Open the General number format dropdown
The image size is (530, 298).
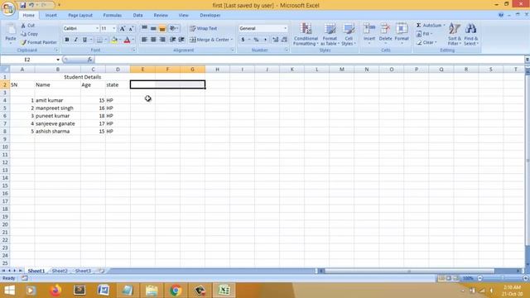285,29
